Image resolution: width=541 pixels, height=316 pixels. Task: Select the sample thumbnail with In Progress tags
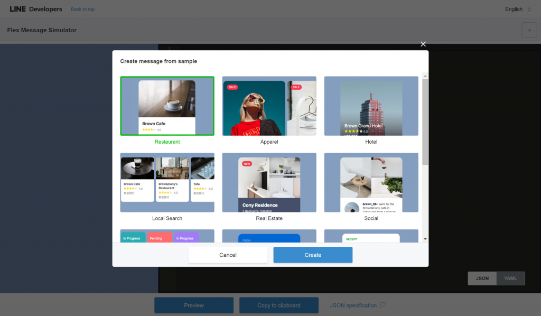[x=167, y=236]
